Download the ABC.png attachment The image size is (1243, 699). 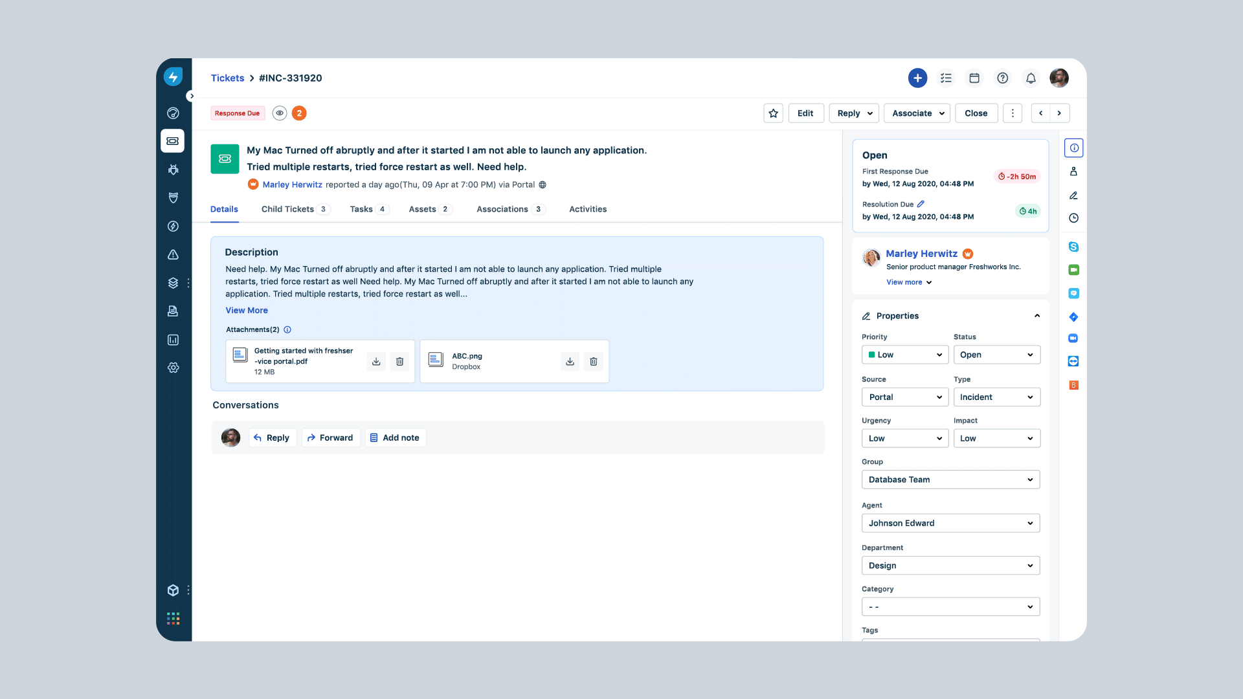coord(570,361)
